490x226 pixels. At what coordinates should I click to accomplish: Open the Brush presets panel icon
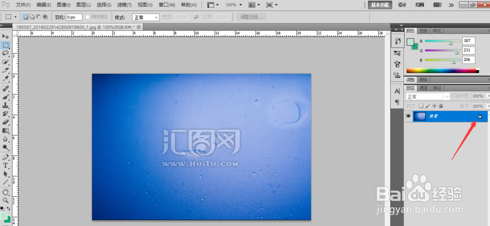[397, 52]
